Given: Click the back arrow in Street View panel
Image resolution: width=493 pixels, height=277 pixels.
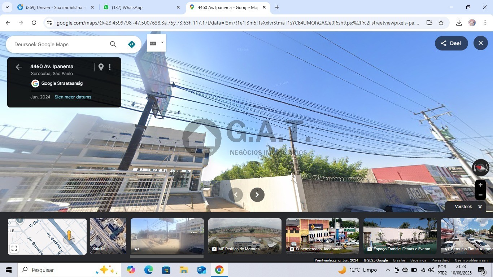Looking at the screenshot, I should (19, 67).
